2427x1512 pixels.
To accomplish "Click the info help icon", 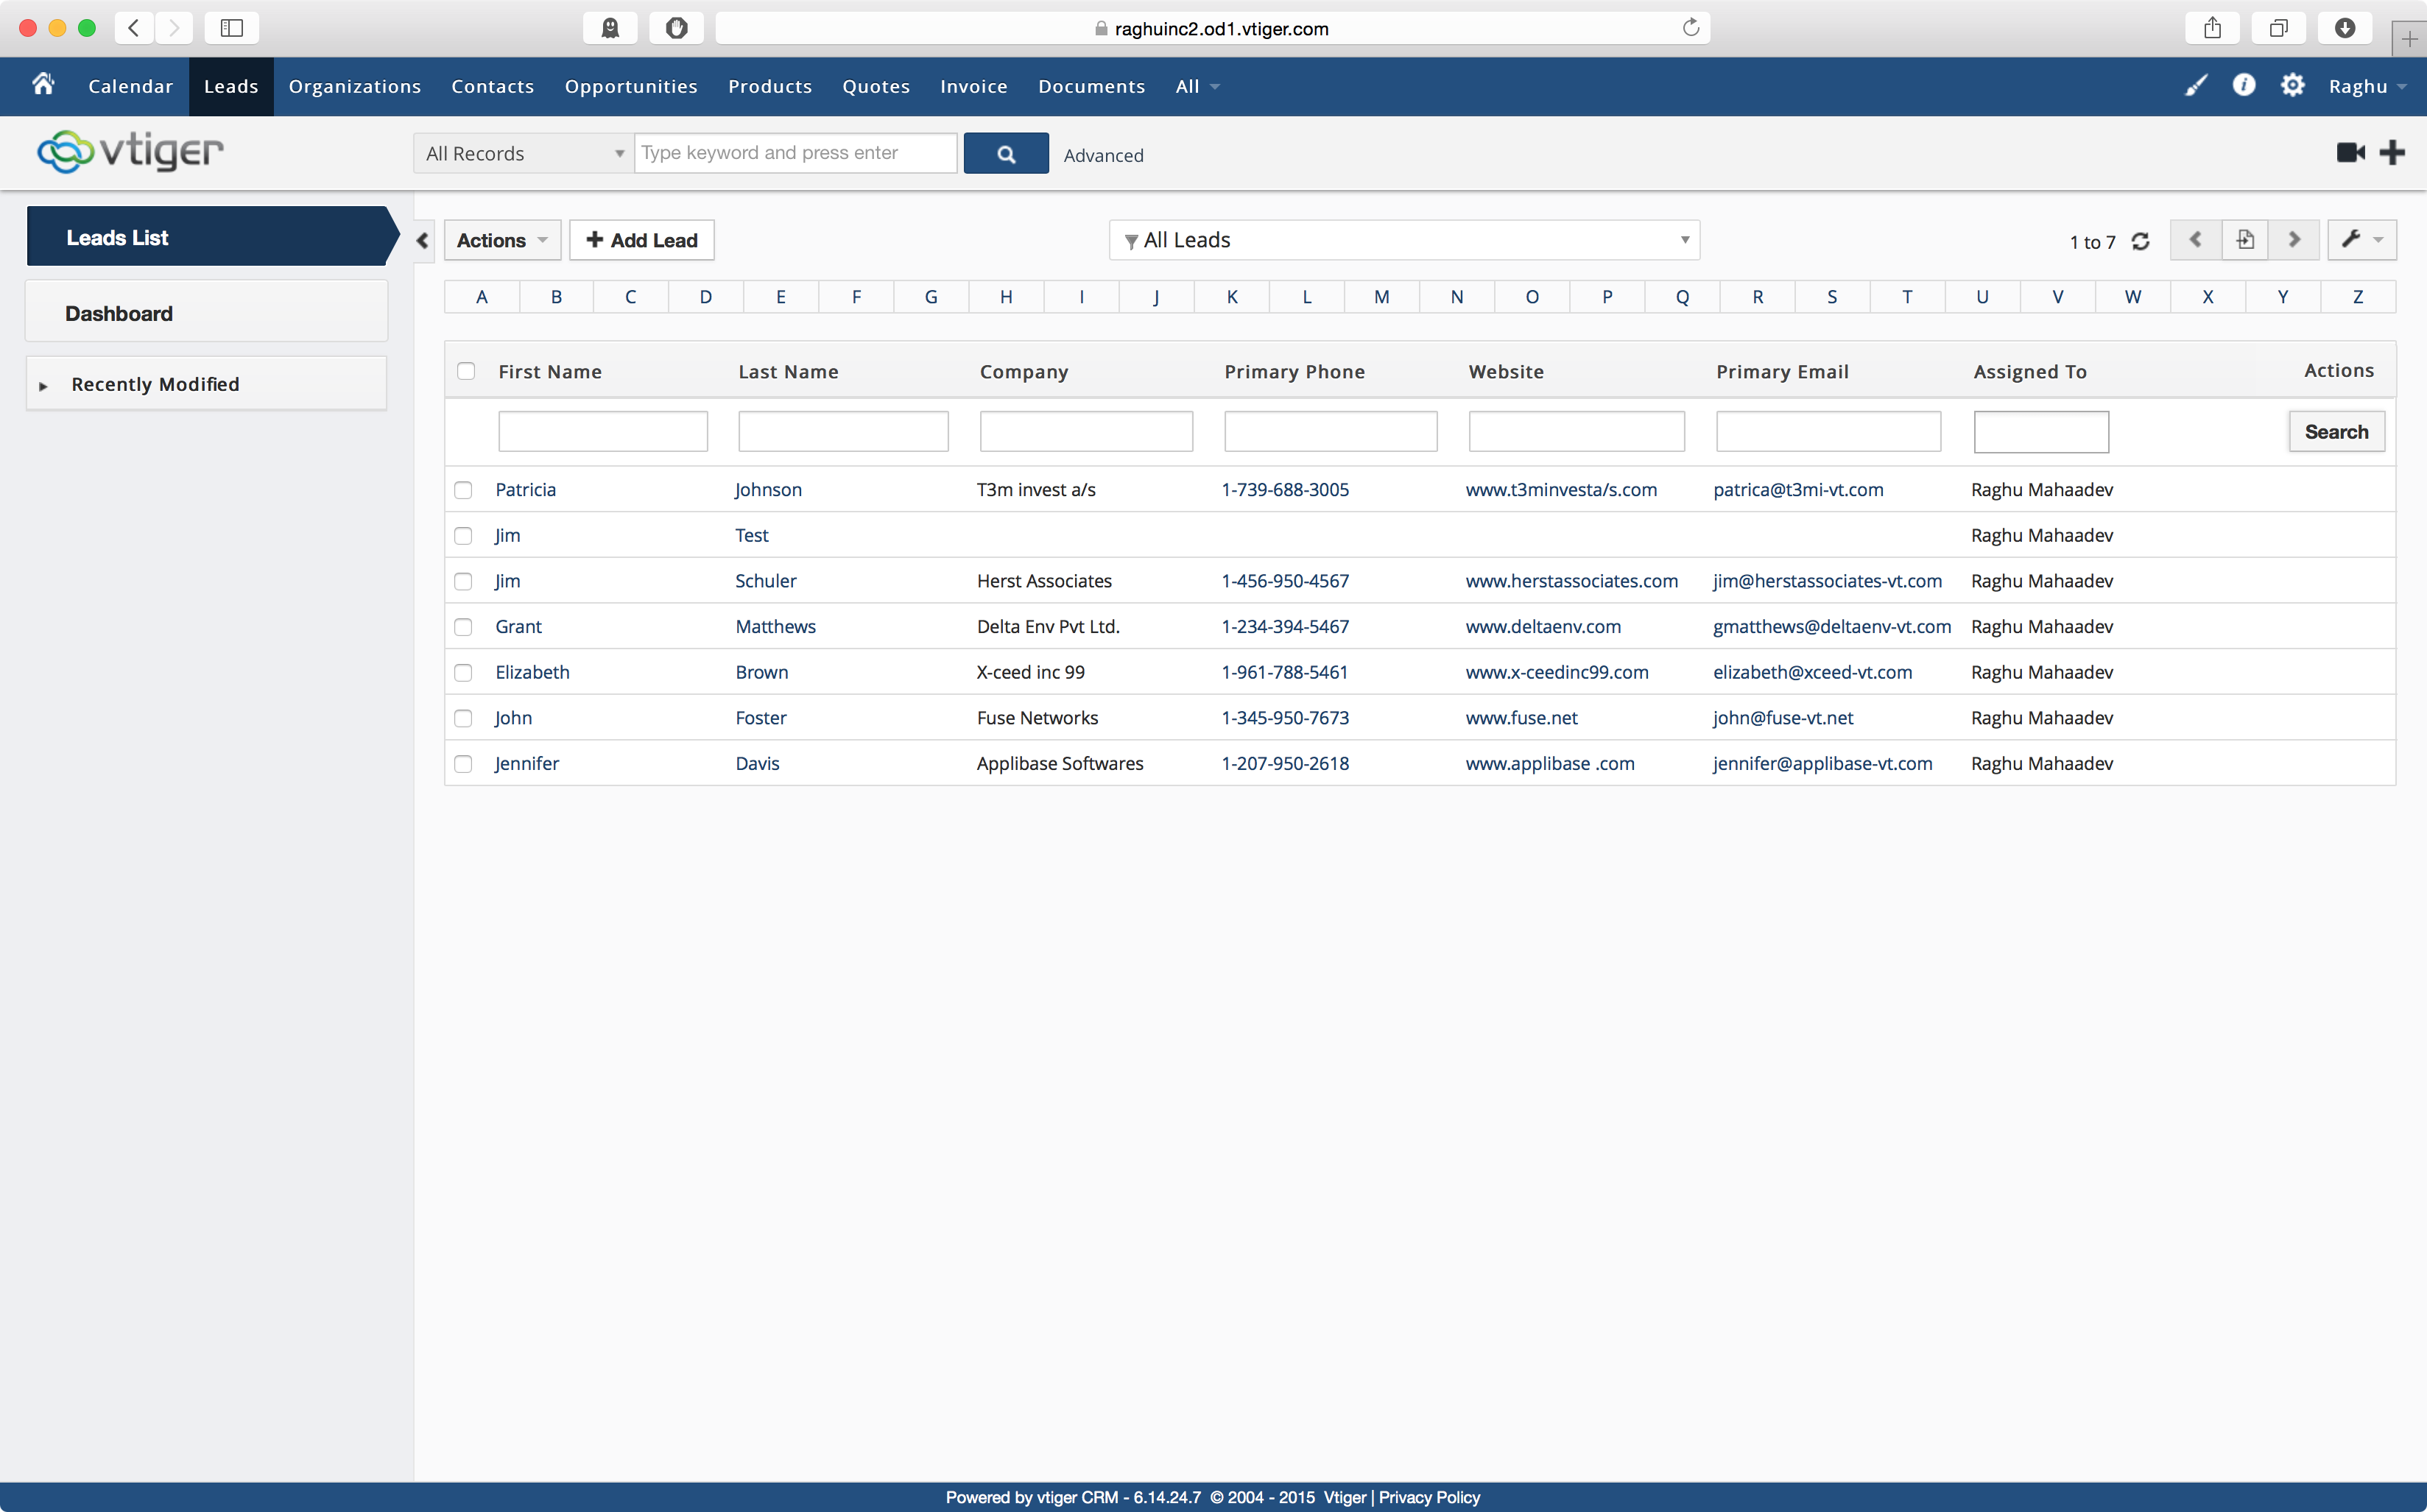I will point(2244,85).
